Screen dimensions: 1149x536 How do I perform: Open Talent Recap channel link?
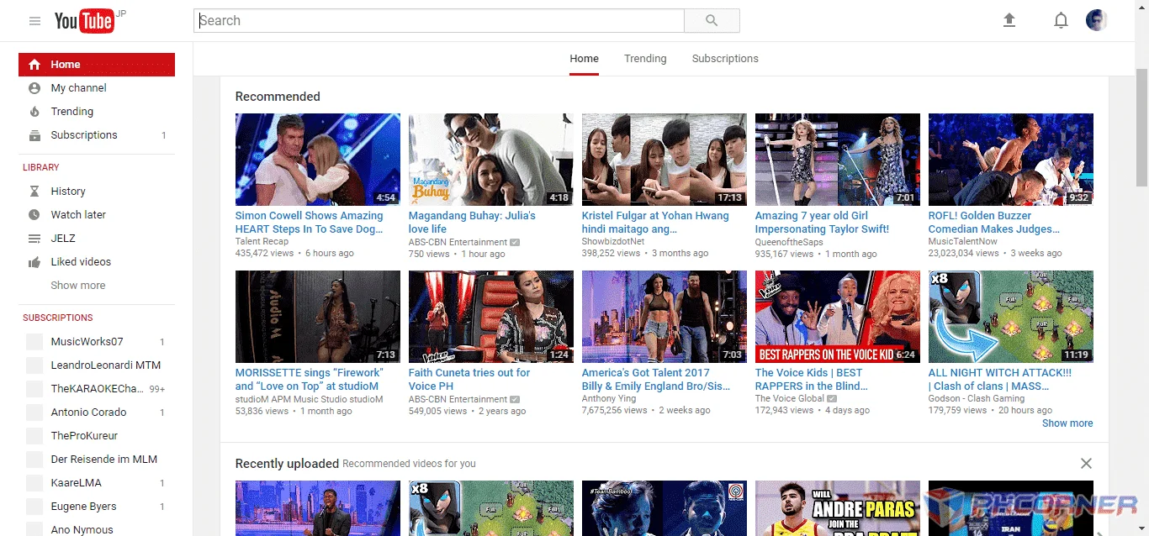(262, 242)
